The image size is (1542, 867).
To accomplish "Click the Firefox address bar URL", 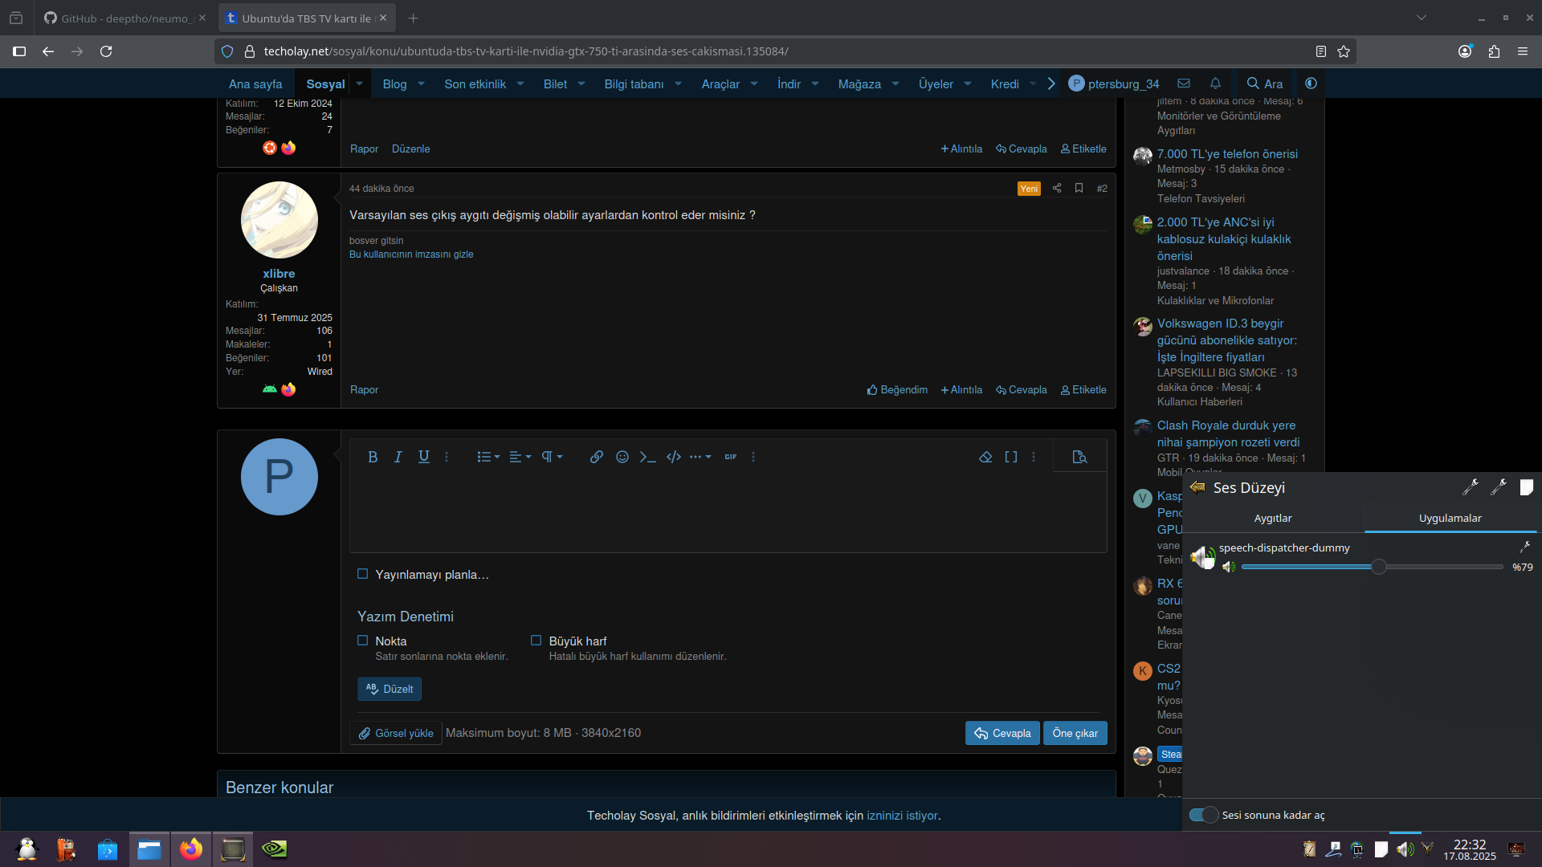I will point(526,51).
